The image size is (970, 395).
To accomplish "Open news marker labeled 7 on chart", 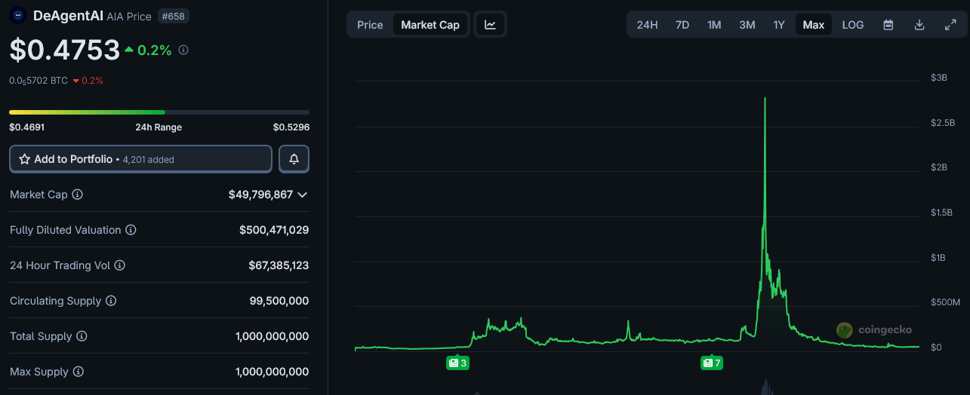I will tap(712, 363).
